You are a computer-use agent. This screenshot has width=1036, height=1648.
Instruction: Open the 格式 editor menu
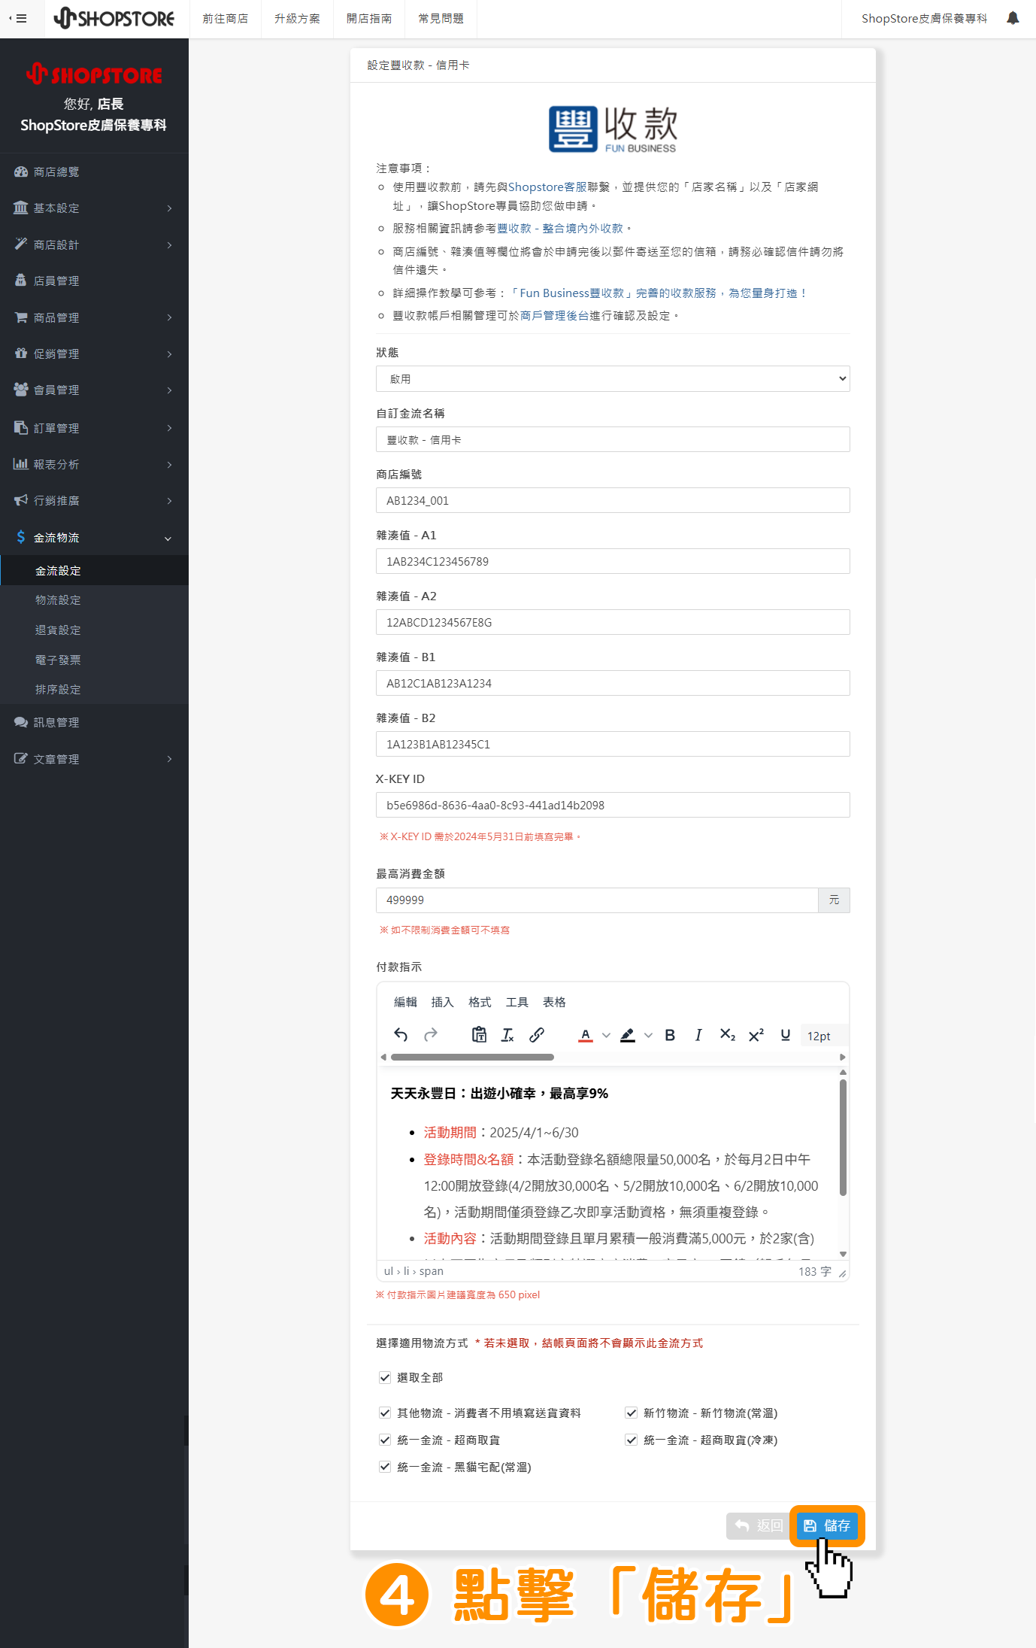click(x=480, y=1002)
